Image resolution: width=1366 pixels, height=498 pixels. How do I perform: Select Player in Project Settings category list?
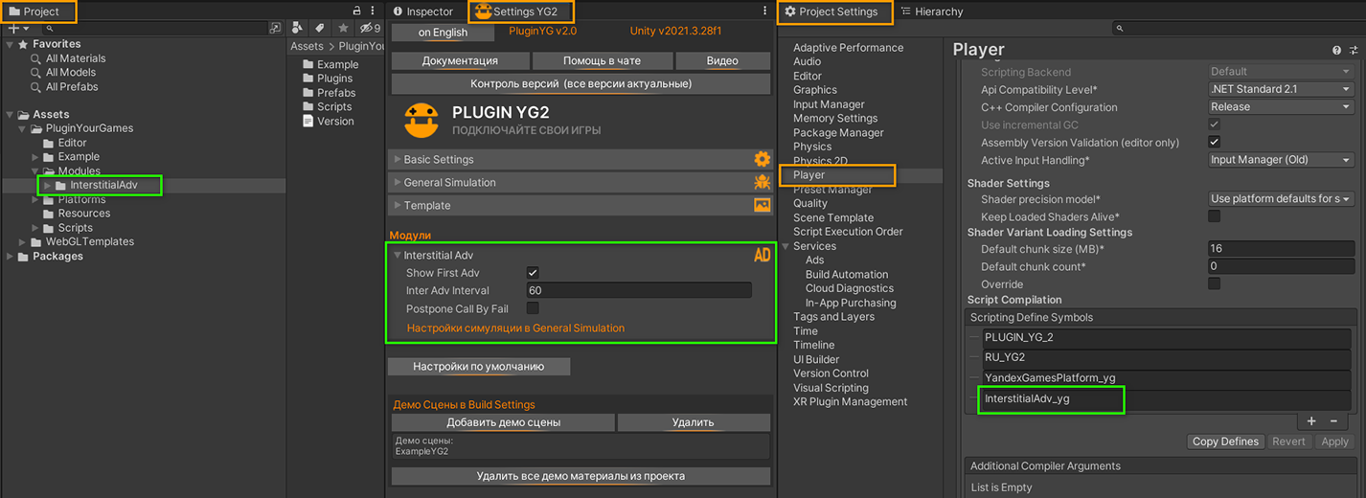click(x=808, y=175)
